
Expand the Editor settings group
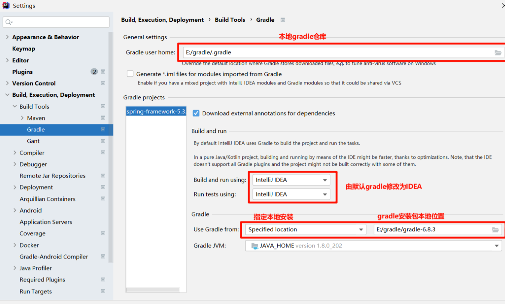pyautogui.click(x=7, y=60)
